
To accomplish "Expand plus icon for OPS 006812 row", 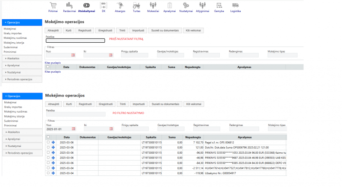I will pos(53,142).
